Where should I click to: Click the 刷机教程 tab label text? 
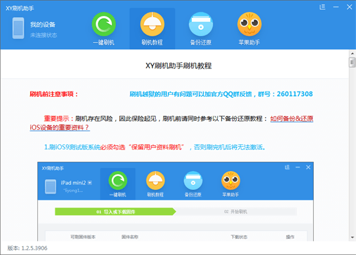[152, 43]
